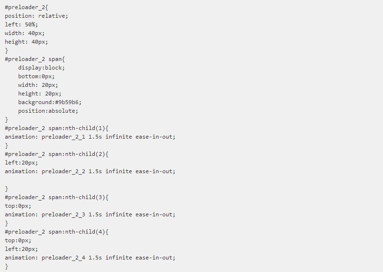Click the #9b59b6 background color value
The image size is (383, 272).
point(64,102)
